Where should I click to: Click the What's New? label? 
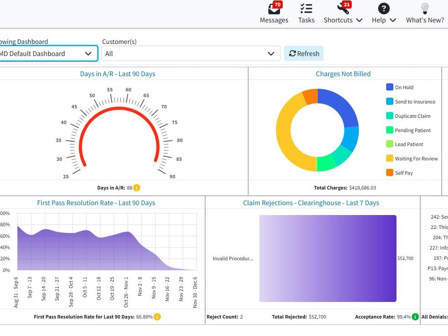pos(425,20)
